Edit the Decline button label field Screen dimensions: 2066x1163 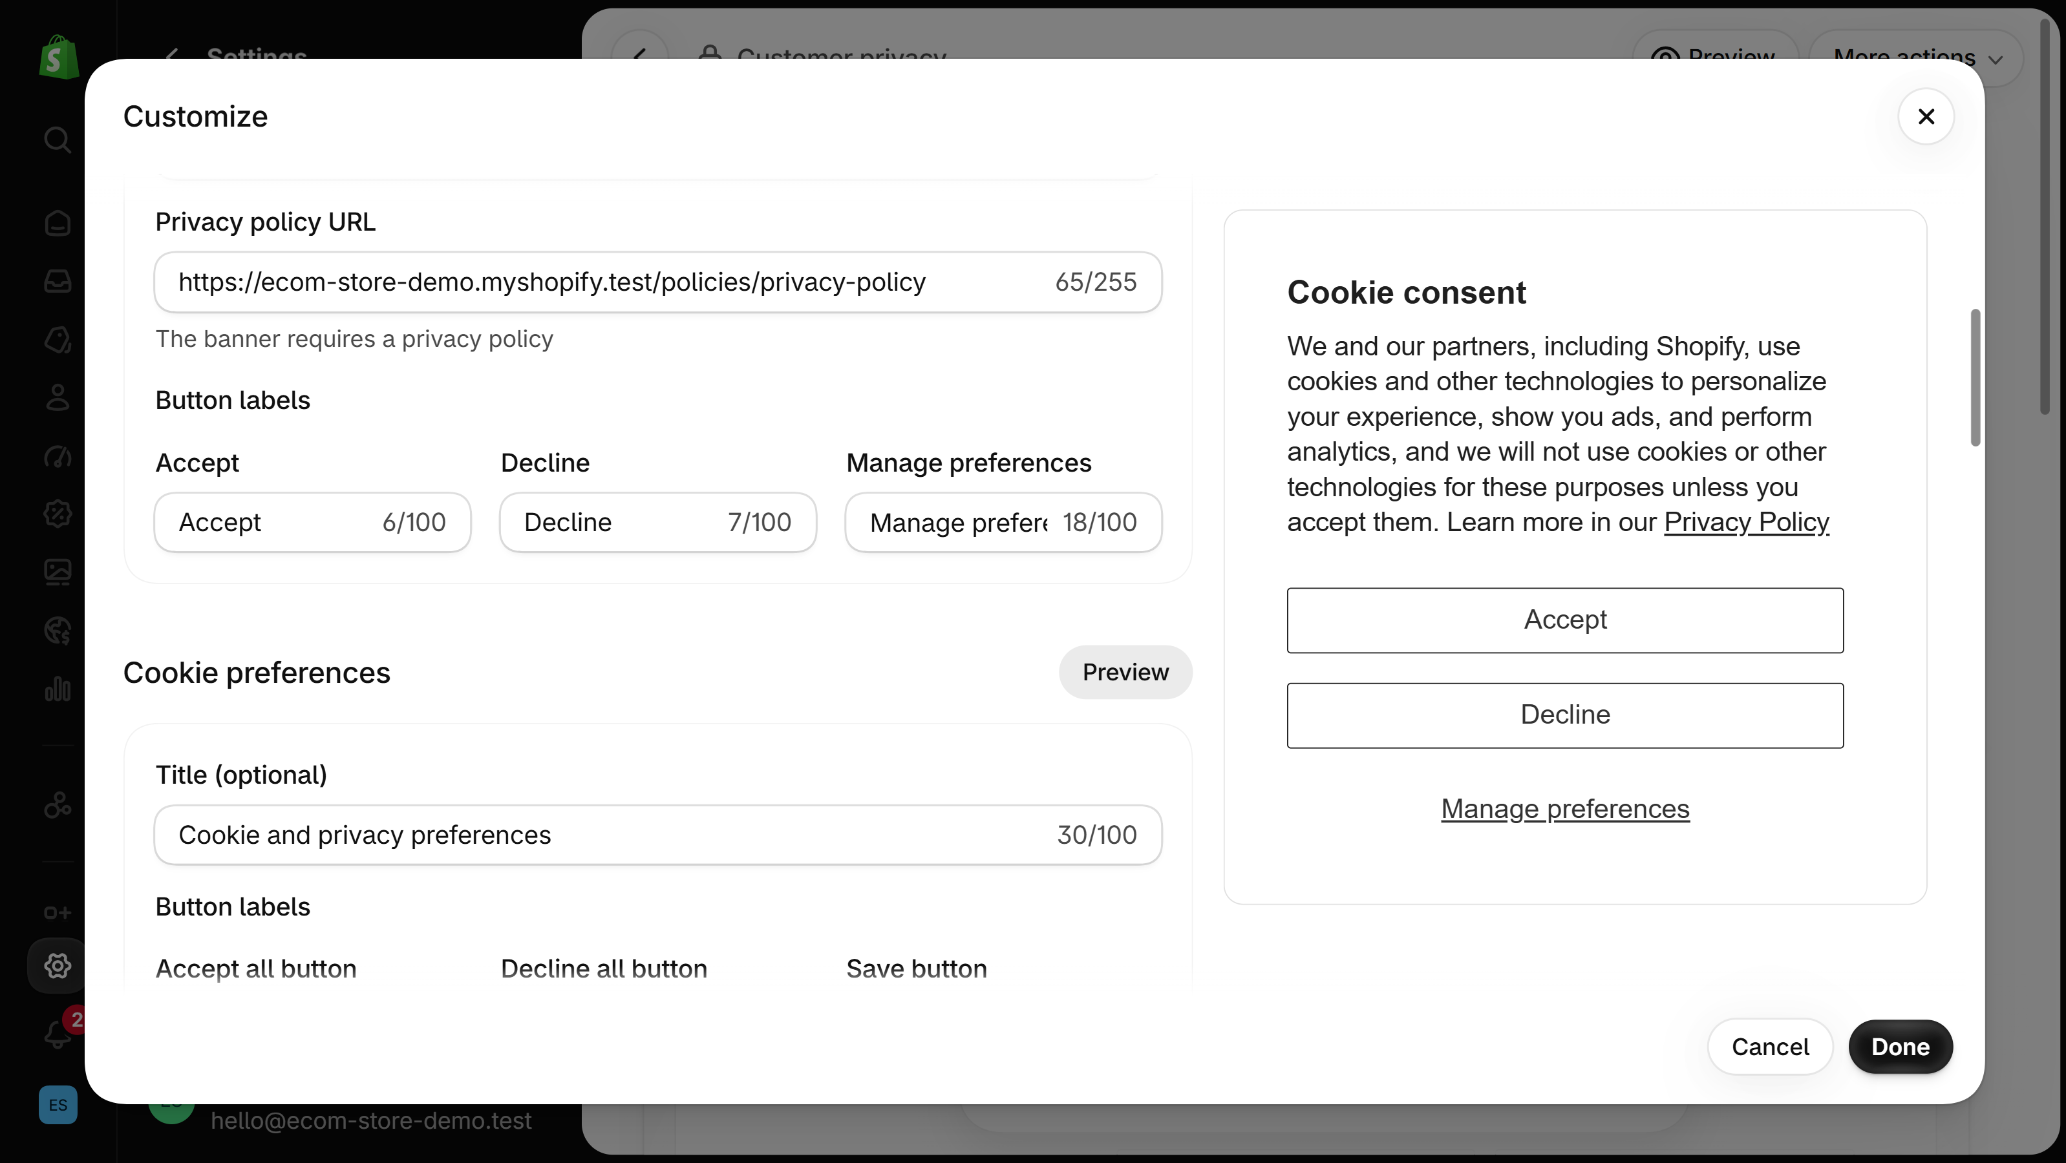657,523
